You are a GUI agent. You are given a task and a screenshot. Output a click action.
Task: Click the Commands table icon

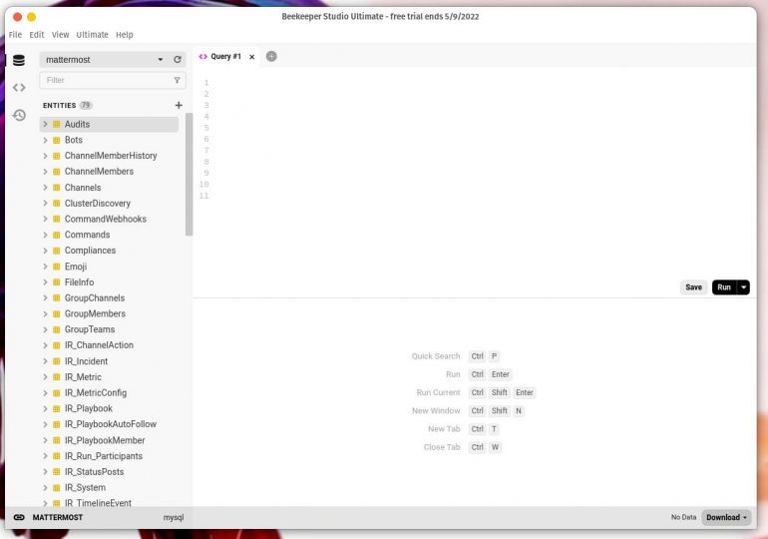[56, 235]
